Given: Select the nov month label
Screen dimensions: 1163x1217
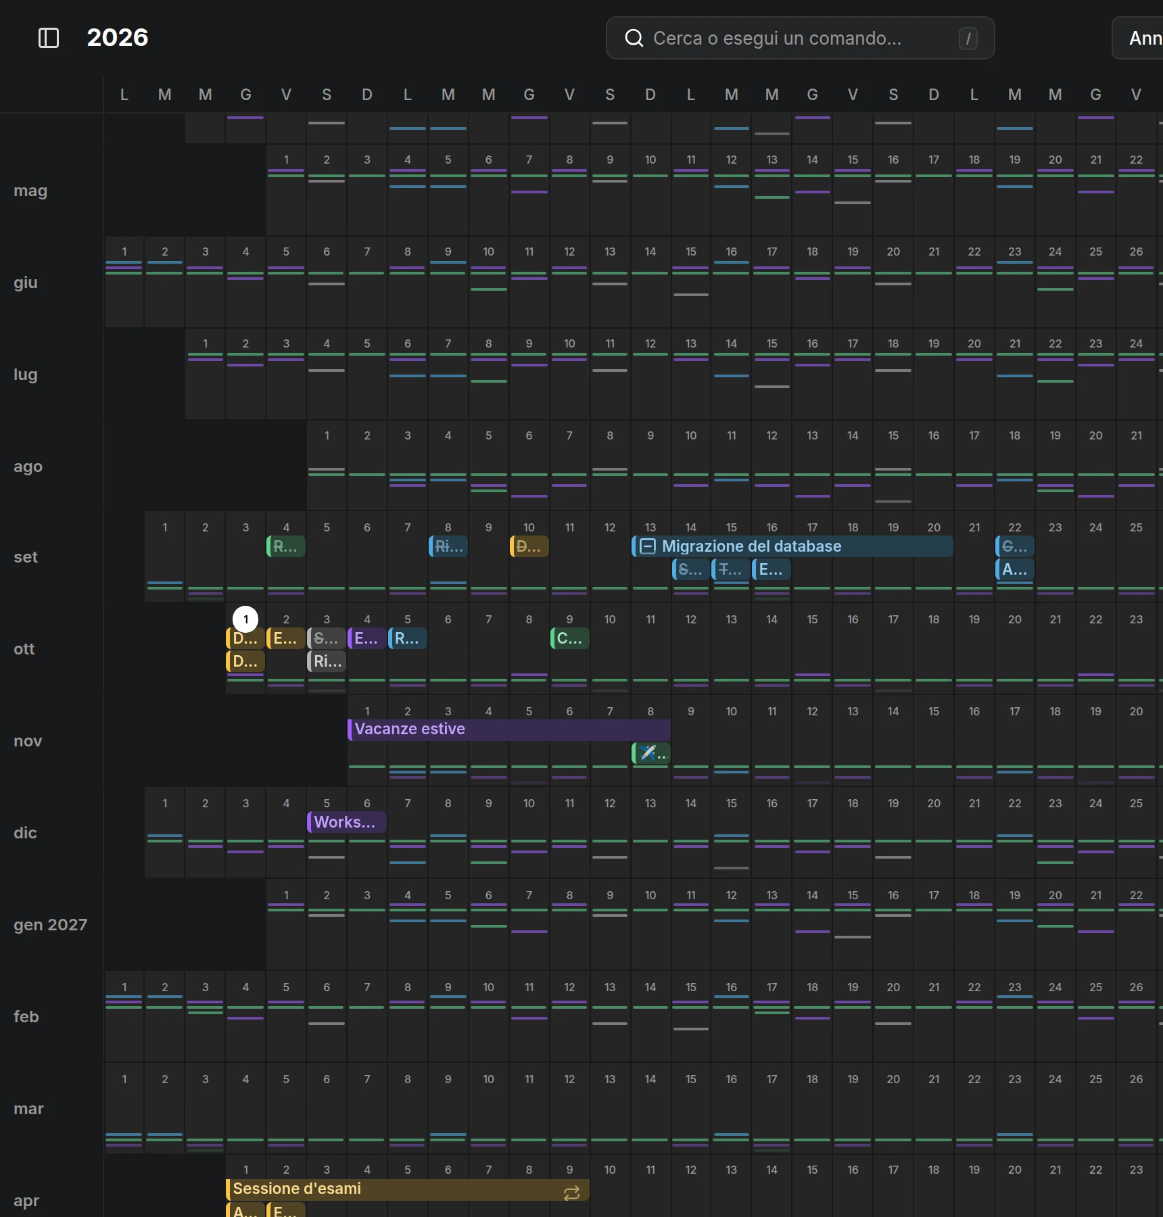Looking at the screenshot, I should [28, 741].
